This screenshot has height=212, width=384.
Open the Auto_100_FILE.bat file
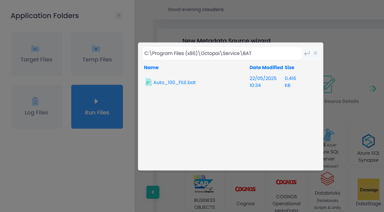pyautogui.click(x=175, y=82)
